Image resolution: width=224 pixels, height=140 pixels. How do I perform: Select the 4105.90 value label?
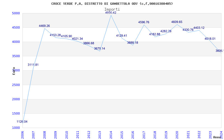tap(66, 36)
